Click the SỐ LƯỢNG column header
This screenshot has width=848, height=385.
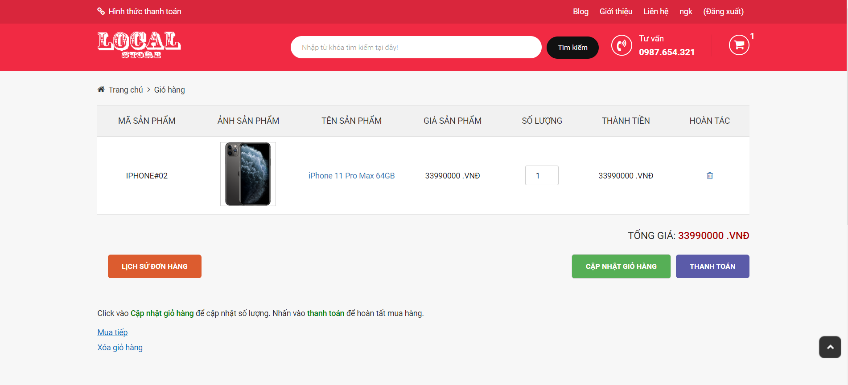point(542,121)
